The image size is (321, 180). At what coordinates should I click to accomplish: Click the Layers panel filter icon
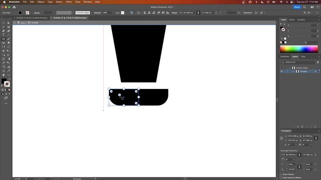[317, 62]
